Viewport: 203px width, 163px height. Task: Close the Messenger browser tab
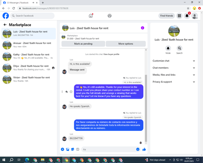37,2
